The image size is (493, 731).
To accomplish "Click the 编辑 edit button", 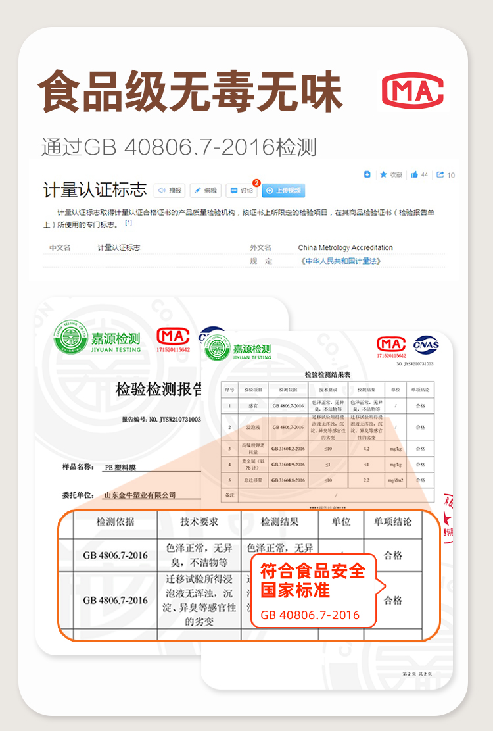I will click(x=205, y=190).
